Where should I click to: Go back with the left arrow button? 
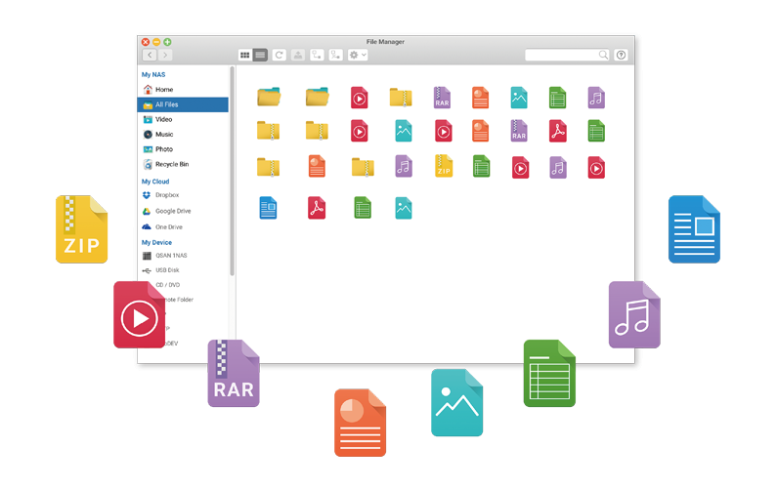[150, 55]
